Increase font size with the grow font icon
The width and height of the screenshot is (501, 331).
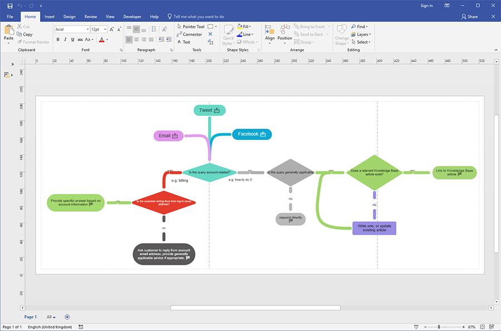(111, 29)
